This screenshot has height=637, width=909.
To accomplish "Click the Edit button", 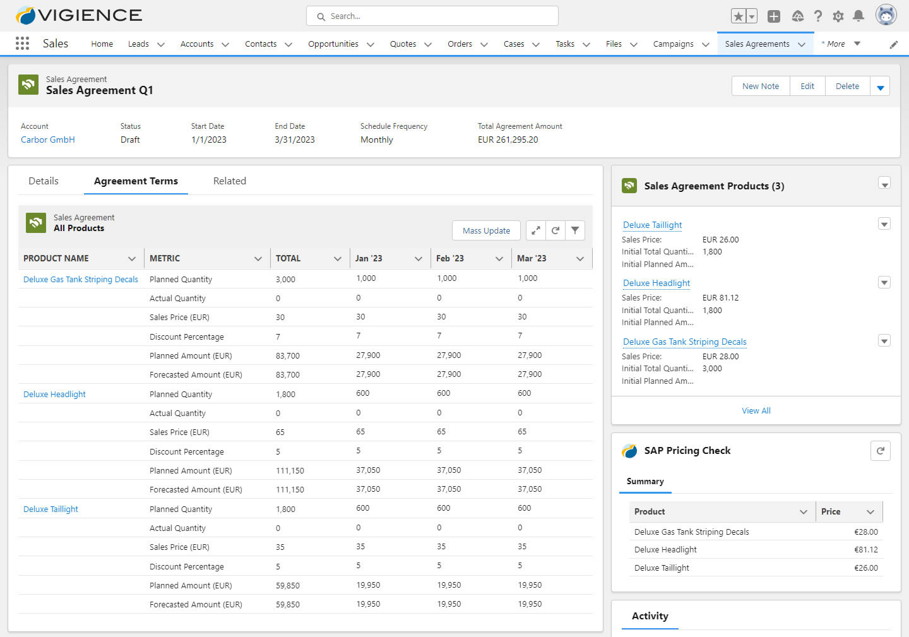I will coord(807,86).
